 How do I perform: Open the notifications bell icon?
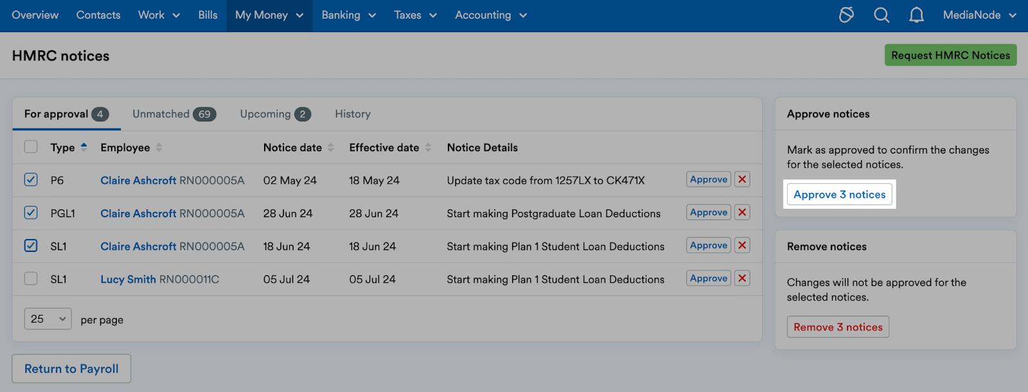(x=916, y=15)
